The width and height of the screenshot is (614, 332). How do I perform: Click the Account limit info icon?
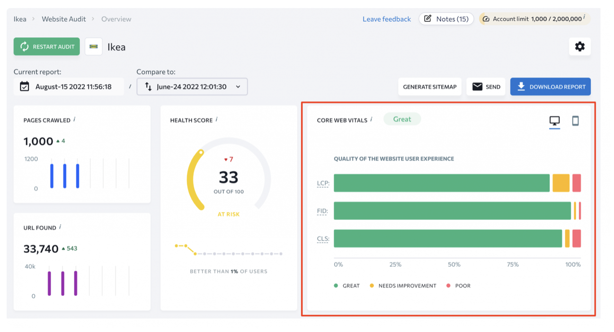tap(584, 17)
